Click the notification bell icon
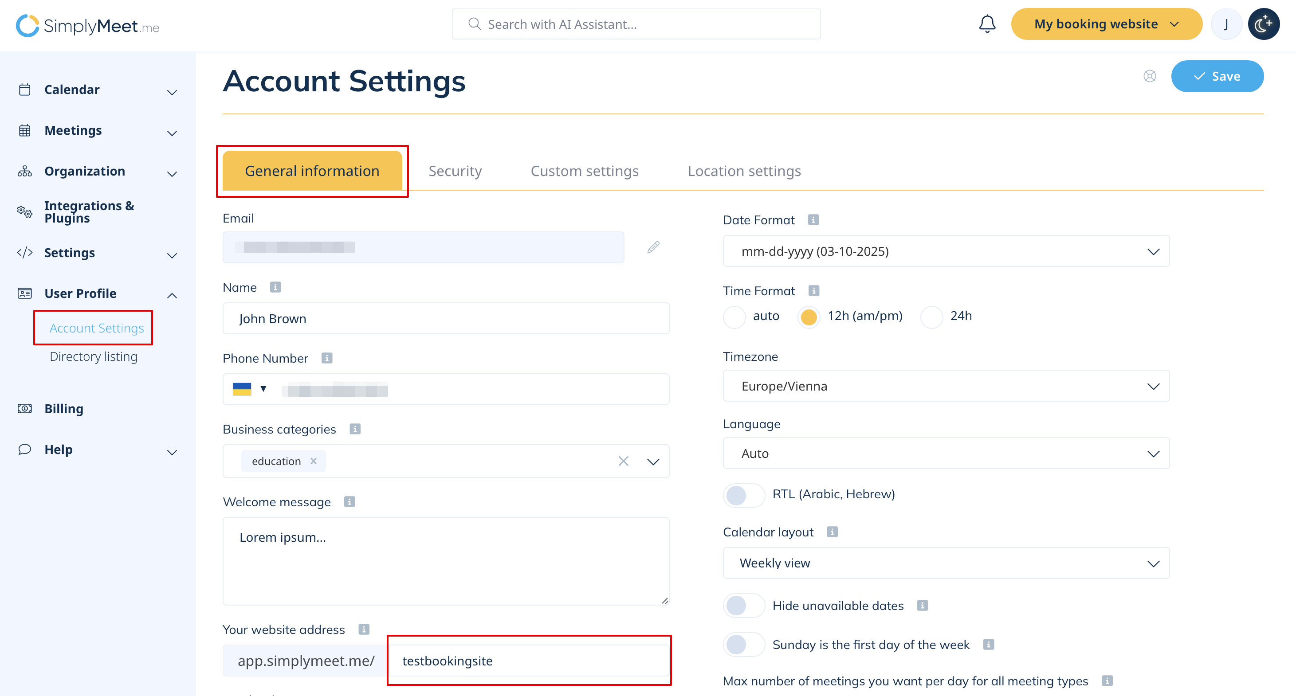 [986, 23]
